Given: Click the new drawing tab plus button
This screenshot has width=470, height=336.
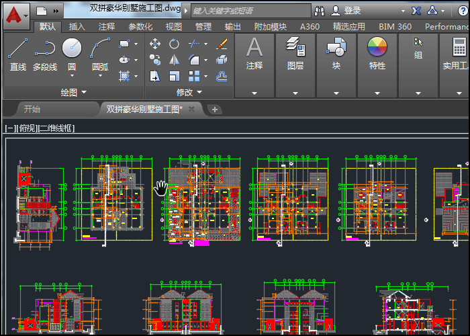Looking at the screenshot, I should [x=214, y=109].
